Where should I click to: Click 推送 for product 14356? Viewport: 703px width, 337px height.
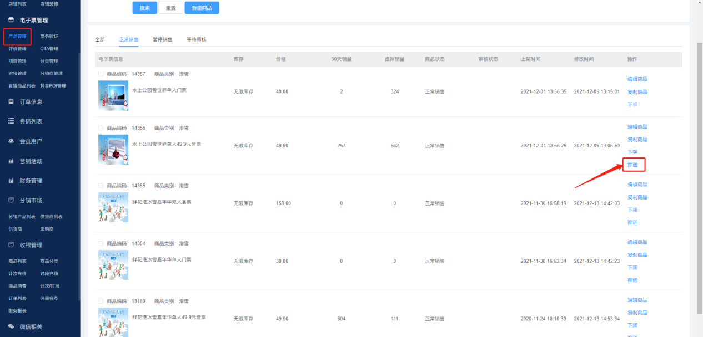coord(632,165)
